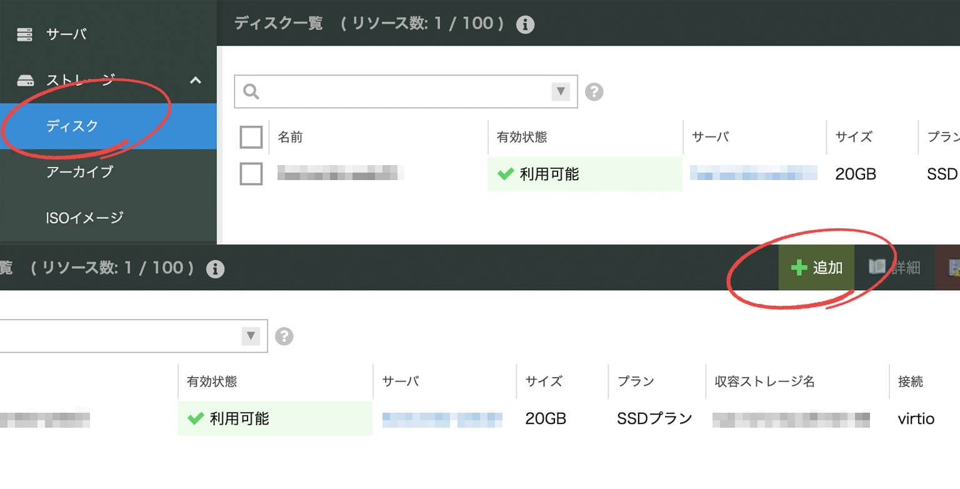Click help question icon beside upper search
The width and height of the screenshot is (960, 489).
594,93
